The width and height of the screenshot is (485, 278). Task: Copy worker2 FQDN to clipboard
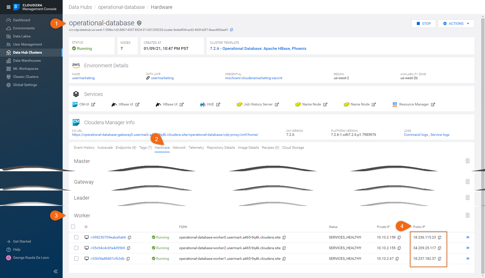[x=284, y=248]
